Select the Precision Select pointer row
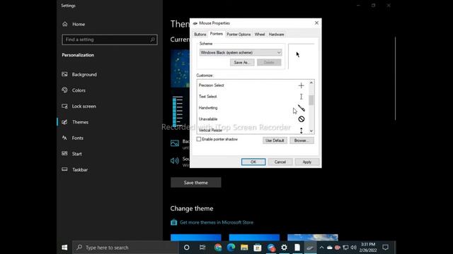The image size is (453, 254). pyautogui.click(x=253, y=85)
